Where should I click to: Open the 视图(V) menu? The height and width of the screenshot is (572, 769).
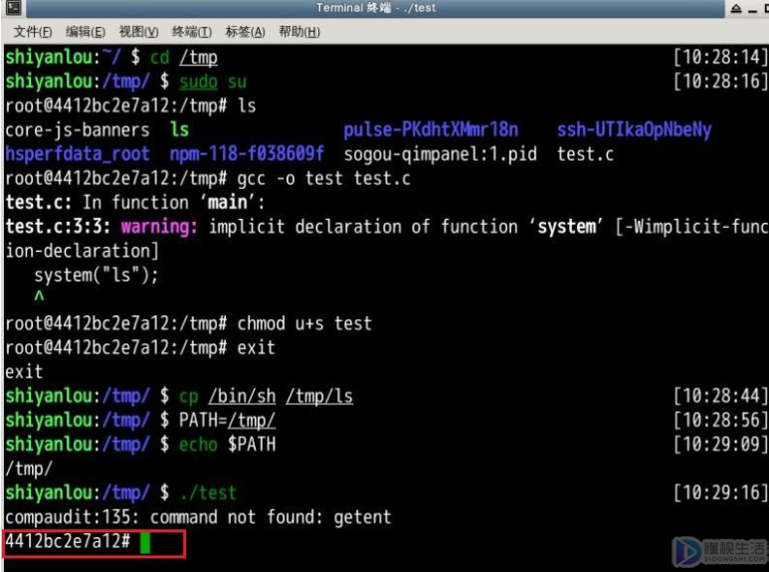pos(139,32)
